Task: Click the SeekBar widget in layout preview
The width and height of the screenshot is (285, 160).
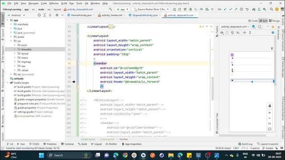Action: (252, 80)
